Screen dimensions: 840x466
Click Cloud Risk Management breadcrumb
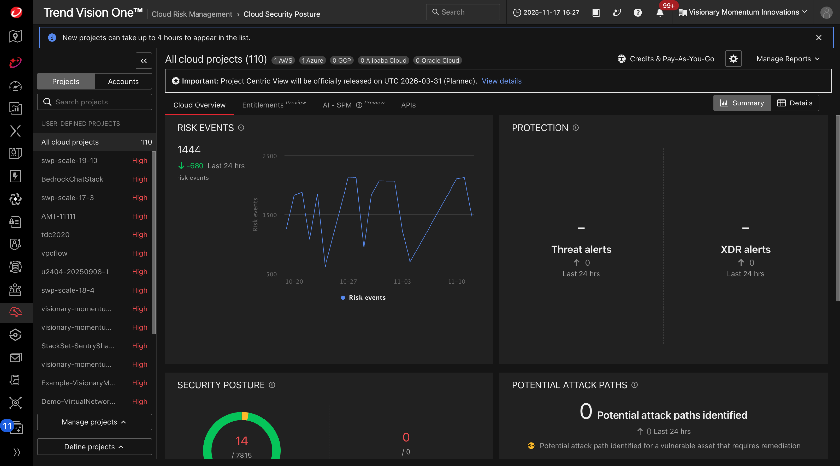point(192,14)
